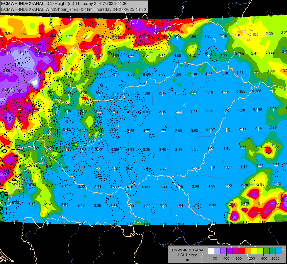Click the white legend color swatch

tap(211, 251)
